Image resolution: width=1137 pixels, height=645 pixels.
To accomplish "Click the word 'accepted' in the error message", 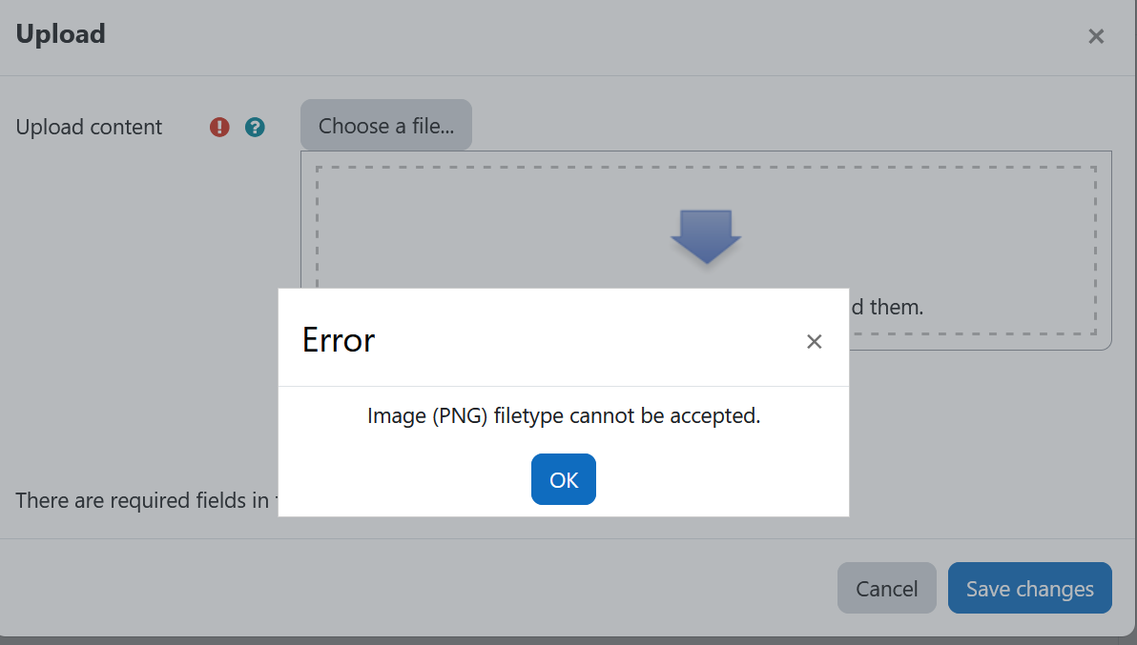I will coord(713,416).
